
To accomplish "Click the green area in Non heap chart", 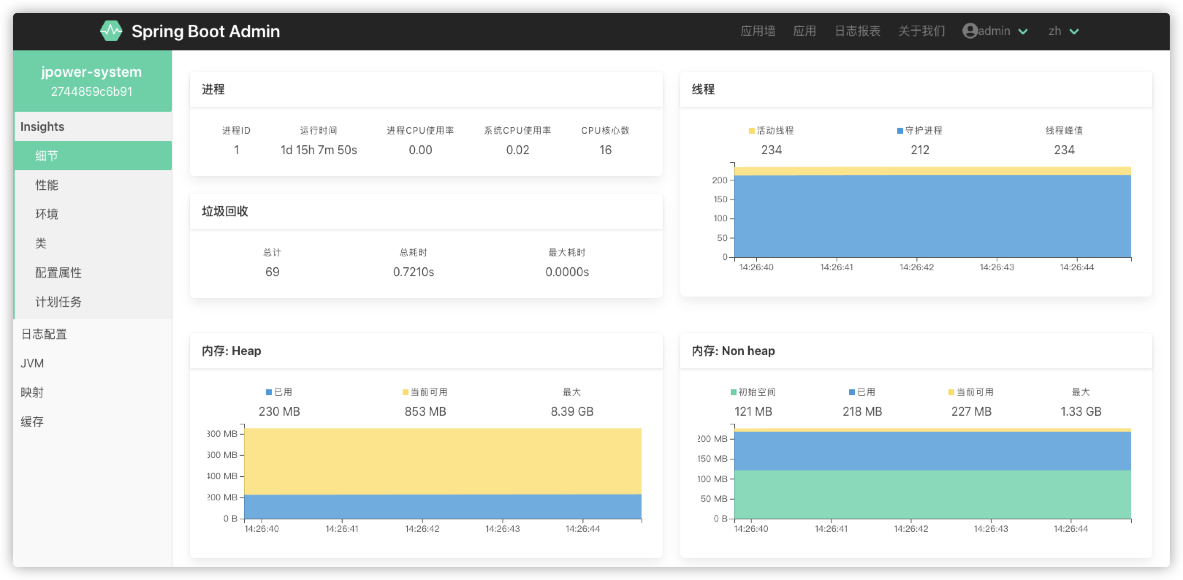I will 932,494.
